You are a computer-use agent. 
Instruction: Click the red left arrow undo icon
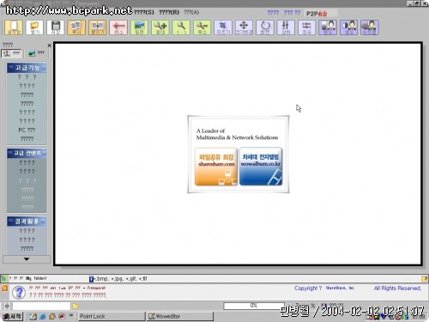click(x=118, y=27)
